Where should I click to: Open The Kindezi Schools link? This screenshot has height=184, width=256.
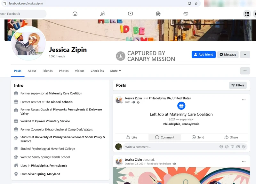(x=59, y=102)
